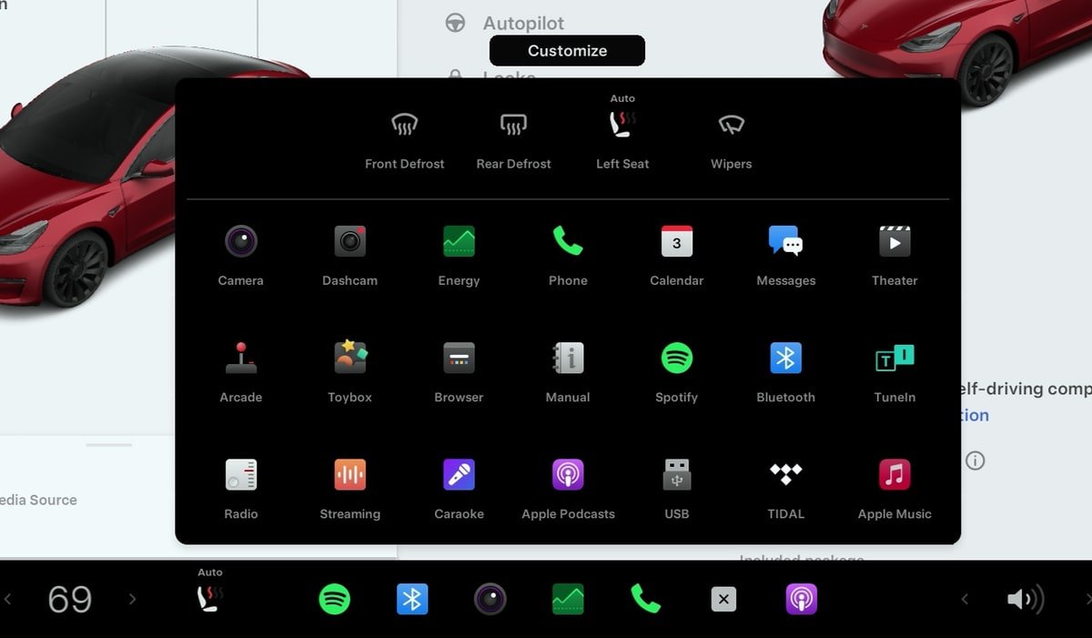The width and height of the screenshot is (1092, 638).
Task: Open Bluetooth from the app grid
Action: click(785, 372)
